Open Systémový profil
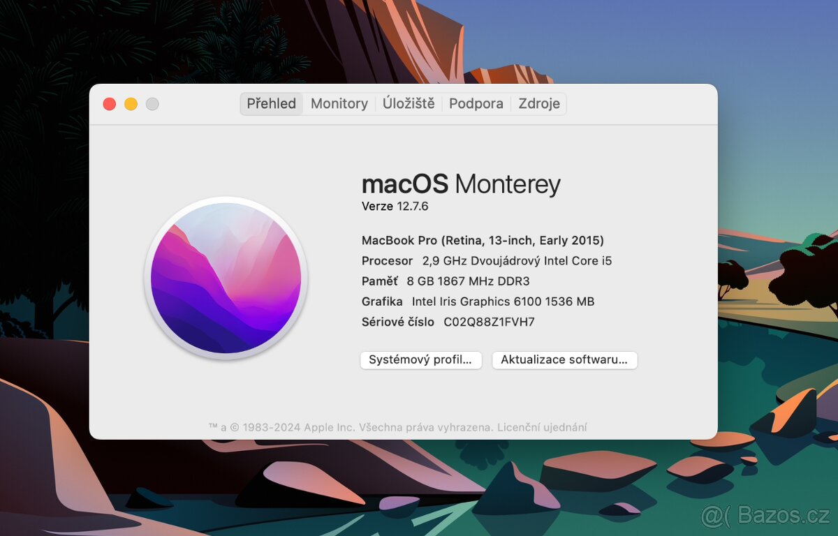The image size is (838, 536). 420,360
